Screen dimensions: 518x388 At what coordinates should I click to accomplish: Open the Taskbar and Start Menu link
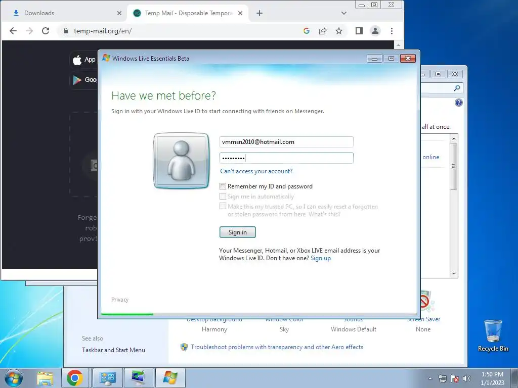click(x=113, y=350)
